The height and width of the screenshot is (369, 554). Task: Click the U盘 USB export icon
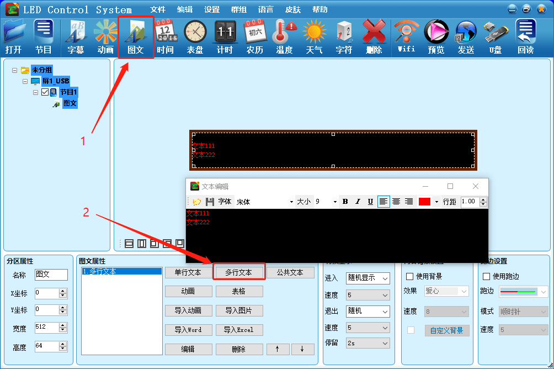[494, 36]
